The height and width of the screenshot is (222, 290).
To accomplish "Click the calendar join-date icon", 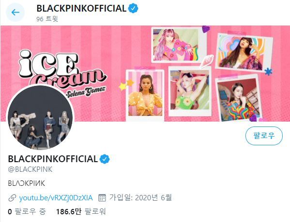I will click(x=102, y=198).
